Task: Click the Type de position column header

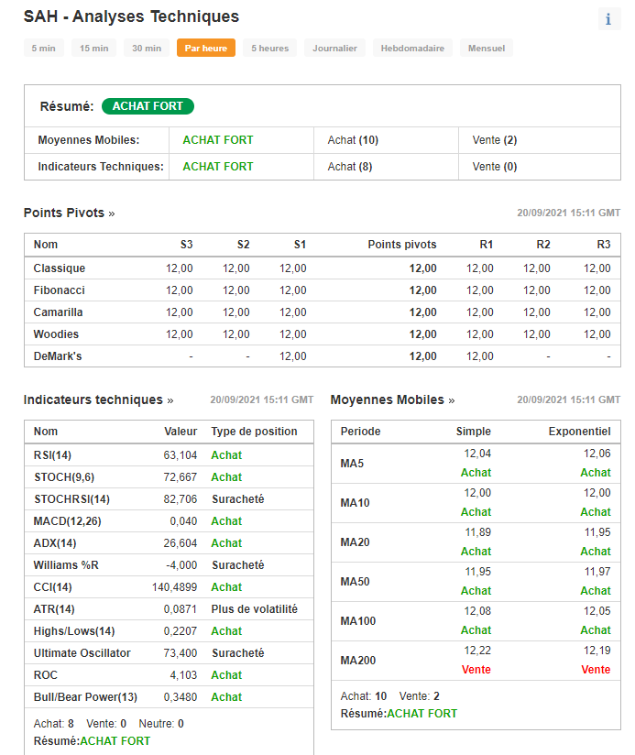Action: point(254,432)
